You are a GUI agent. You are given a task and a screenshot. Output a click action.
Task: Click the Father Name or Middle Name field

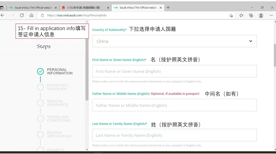175,105
